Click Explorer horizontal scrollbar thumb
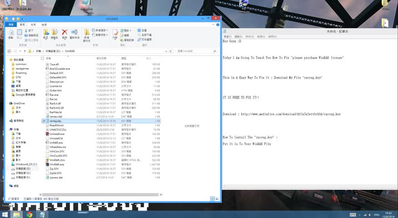398x218 pixels. tap(100, 195)
